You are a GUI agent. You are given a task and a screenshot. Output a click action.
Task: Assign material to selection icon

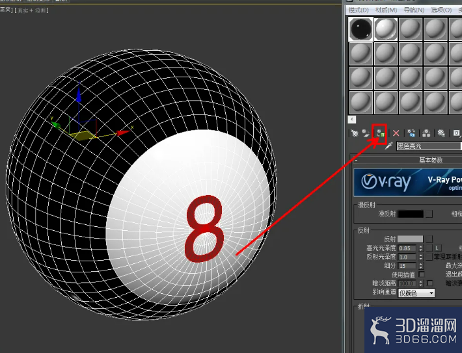coord(380,134)
